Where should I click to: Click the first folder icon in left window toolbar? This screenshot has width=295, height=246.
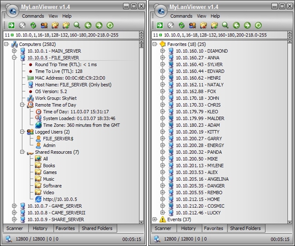coord(55,25)
